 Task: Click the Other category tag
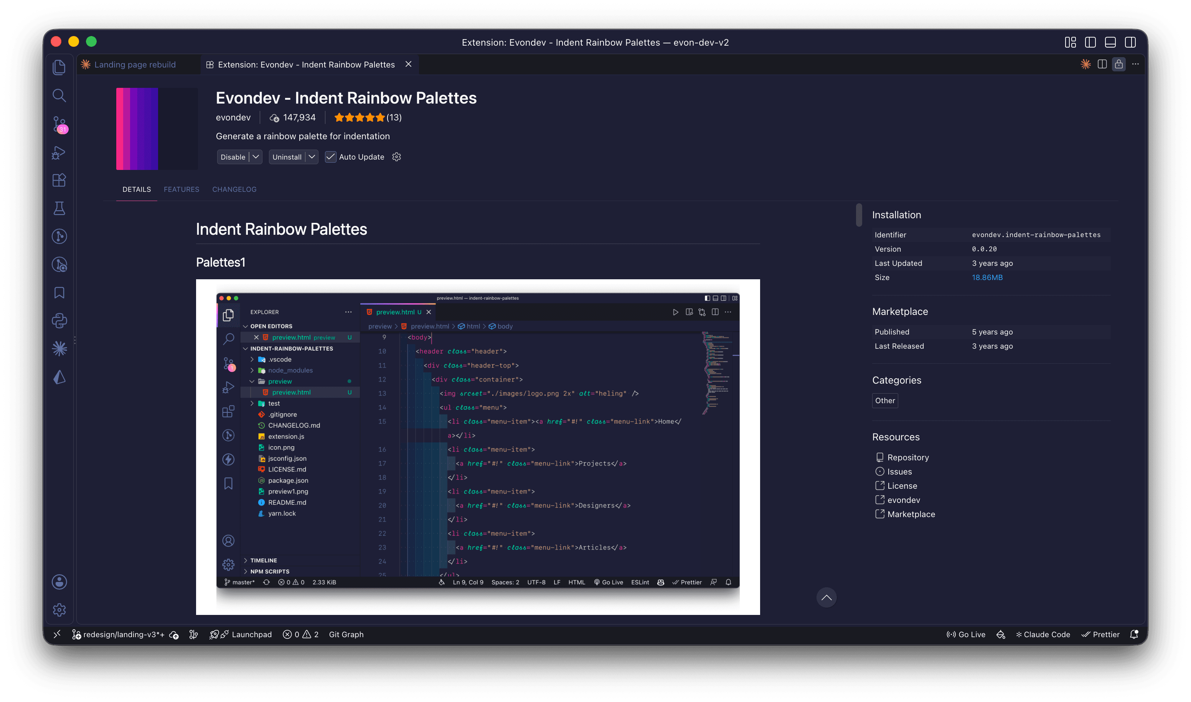click(885, 400)
